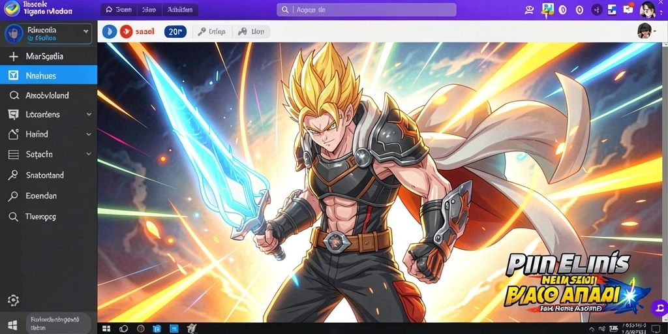Screen dimensions: 668x334
Task: Open the Amobvloland sidebar item
Action: tap(48, 95)
